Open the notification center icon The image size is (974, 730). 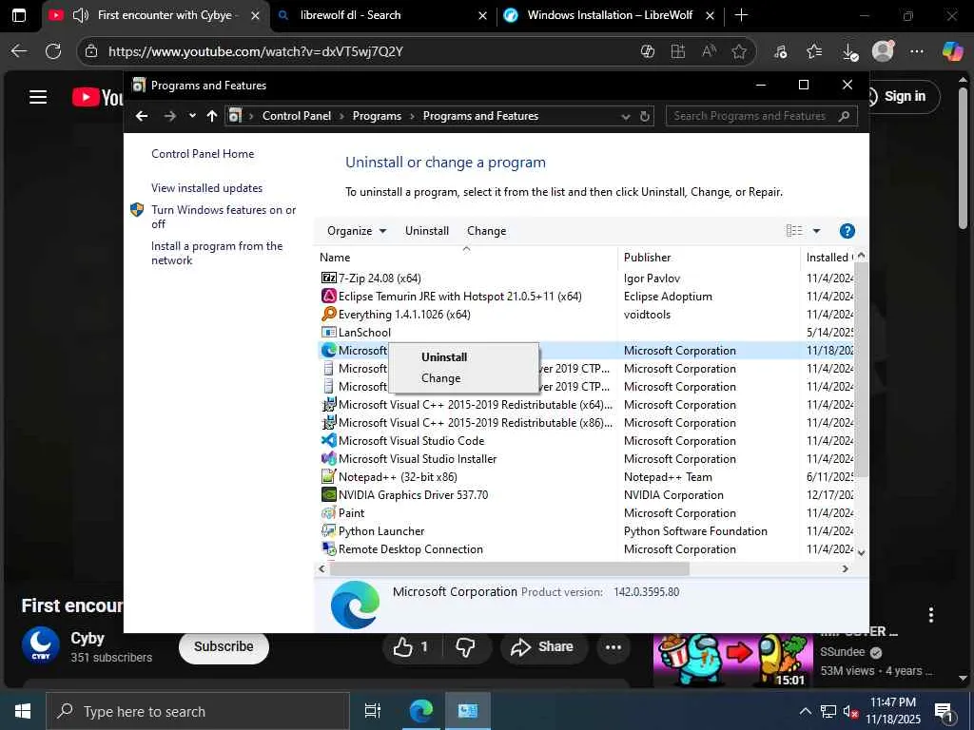point(944,712)
